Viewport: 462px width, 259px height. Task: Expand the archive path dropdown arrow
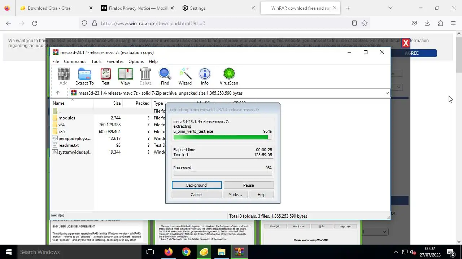tap(387, 93)
